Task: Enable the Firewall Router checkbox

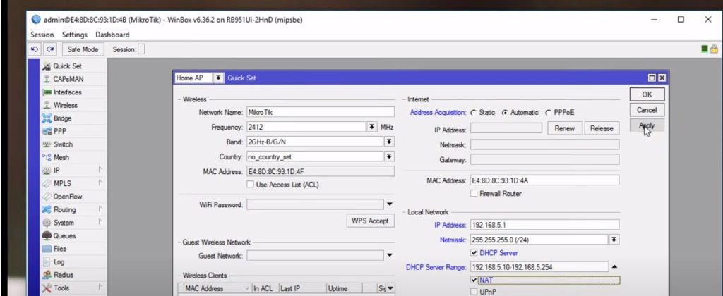Action: coord(474,194)
